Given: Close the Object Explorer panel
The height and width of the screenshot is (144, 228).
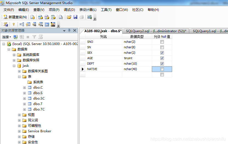Looking at the screenshot, I should coord(75,30).
